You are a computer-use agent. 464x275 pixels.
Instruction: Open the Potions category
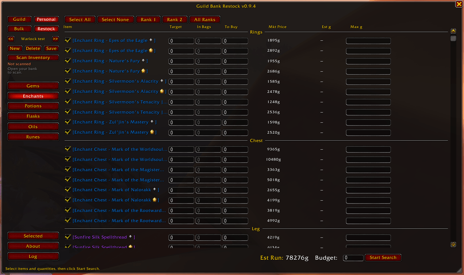tap(33, 106)
